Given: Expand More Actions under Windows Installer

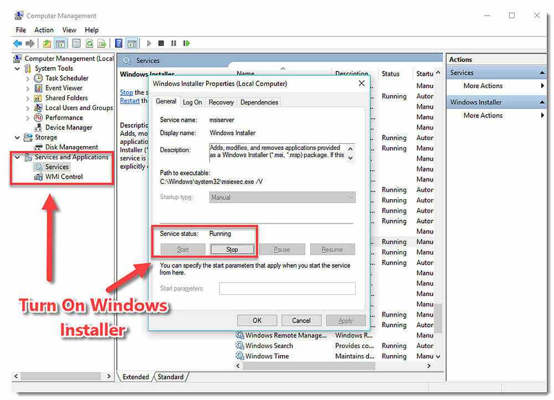Looking at the screenshot, I should tap(542, 116).
